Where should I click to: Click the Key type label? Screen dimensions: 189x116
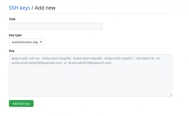click(15, 35)
